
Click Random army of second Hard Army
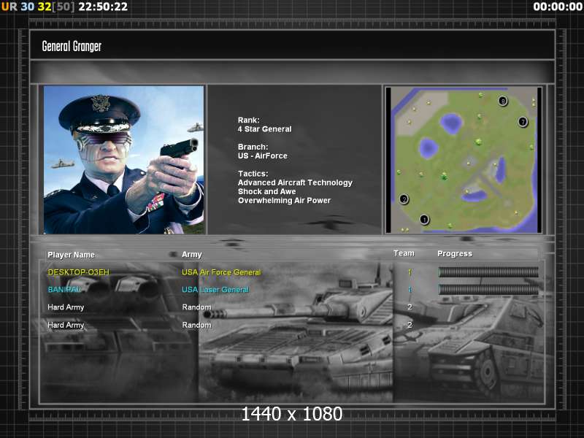click(196, 325)
